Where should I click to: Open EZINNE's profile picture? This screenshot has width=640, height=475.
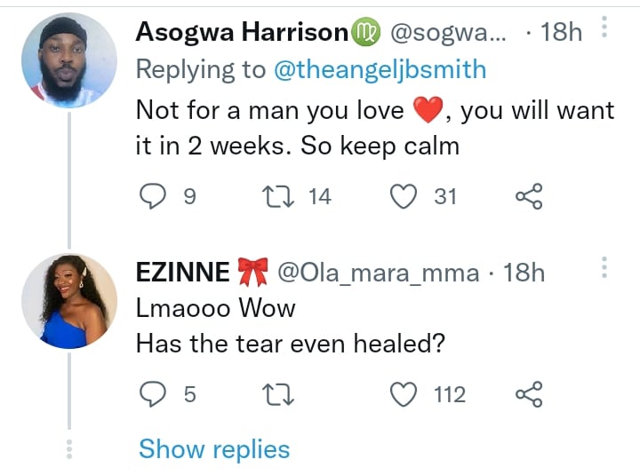click(x=68, y=303)
